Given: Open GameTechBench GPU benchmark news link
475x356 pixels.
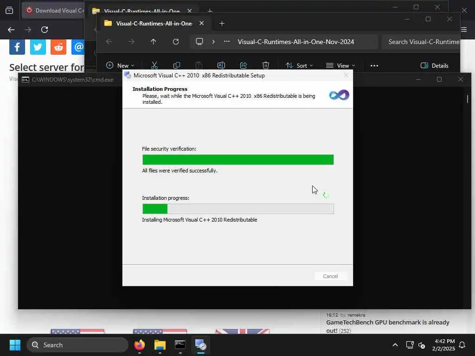Looking at the screenshot, I should tap(387, 326).
